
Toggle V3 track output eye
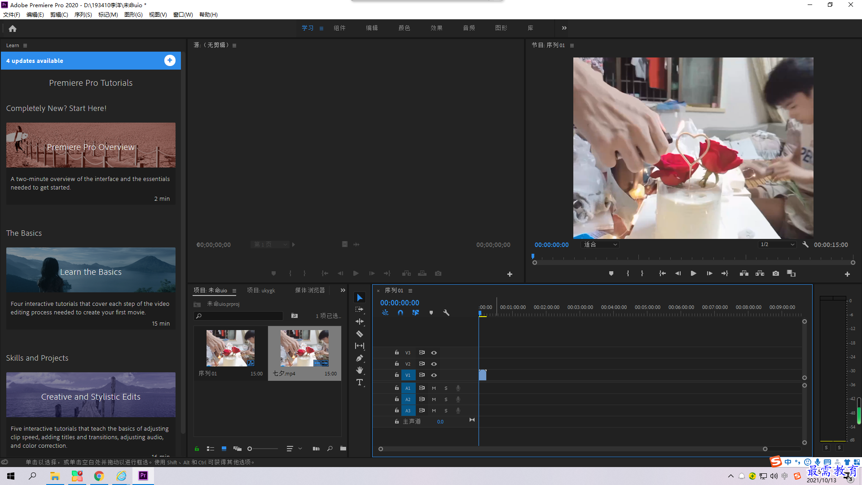tap(434, 353)
